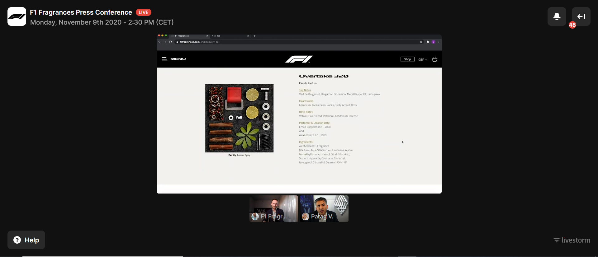Click the F1 logo in site header
This screenshot has height=257, width=598.
(299, 59)
